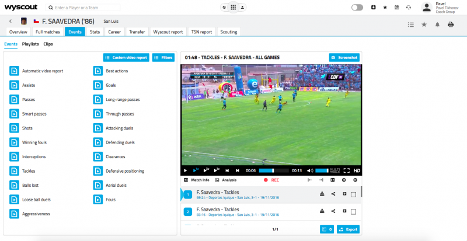
Task: Play the Interceptions clips icon
Action: (x=14, y=157)
